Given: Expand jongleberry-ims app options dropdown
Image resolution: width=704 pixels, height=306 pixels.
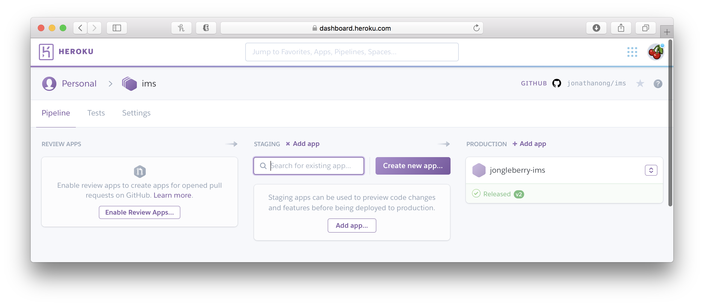Looking at the screenshot, I should [651, 170].
